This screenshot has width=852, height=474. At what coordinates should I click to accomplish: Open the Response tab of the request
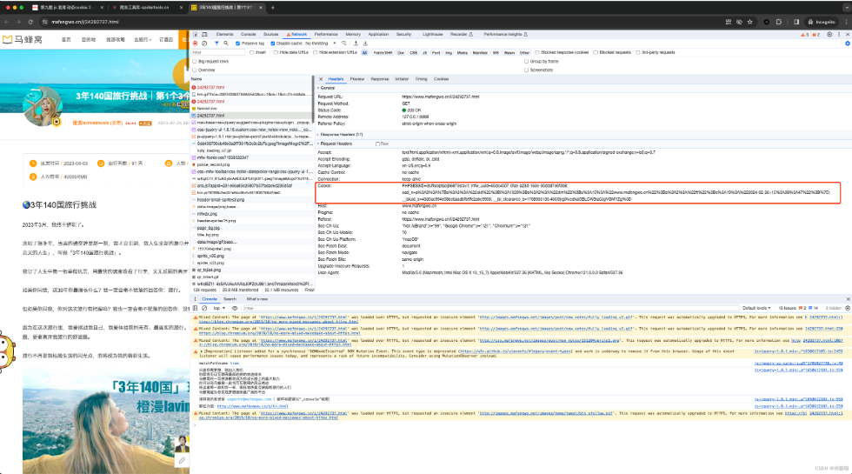(x=380, y=78)
